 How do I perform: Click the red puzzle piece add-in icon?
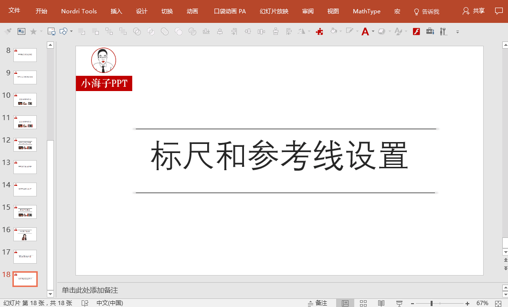pyautogui.click(x=320, y=31)
